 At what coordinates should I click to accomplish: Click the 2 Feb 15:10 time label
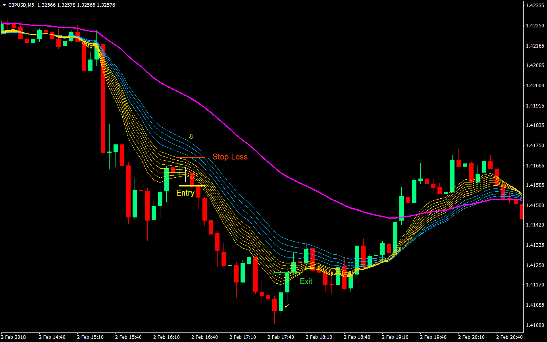[91, 337]
